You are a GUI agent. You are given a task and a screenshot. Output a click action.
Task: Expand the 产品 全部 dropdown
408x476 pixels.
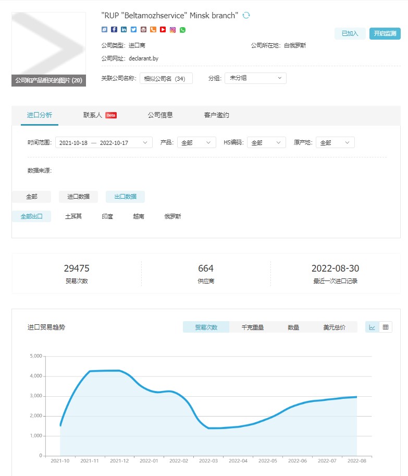196,143
